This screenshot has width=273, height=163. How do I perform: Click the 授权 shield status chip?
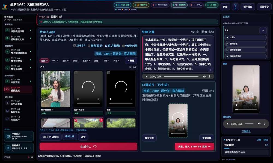212,5
